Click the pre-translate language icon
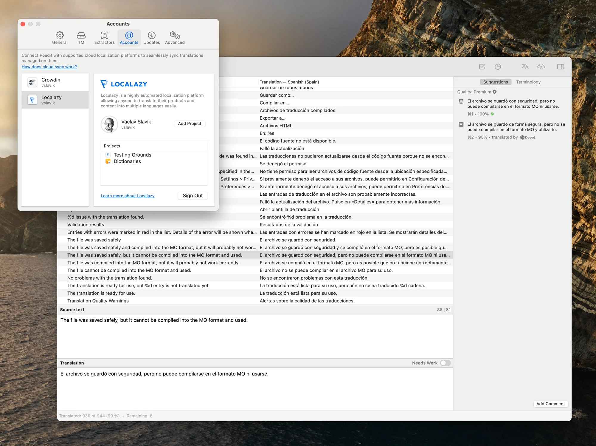This screenshot has height=446, width=596. 525,67
